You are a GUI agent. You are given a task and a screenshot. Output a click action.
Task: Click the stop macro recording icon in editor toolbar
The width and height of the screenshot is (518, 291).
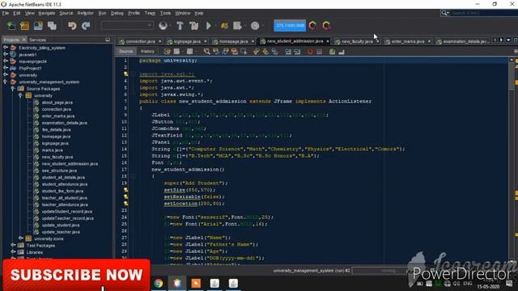(319, 52)
